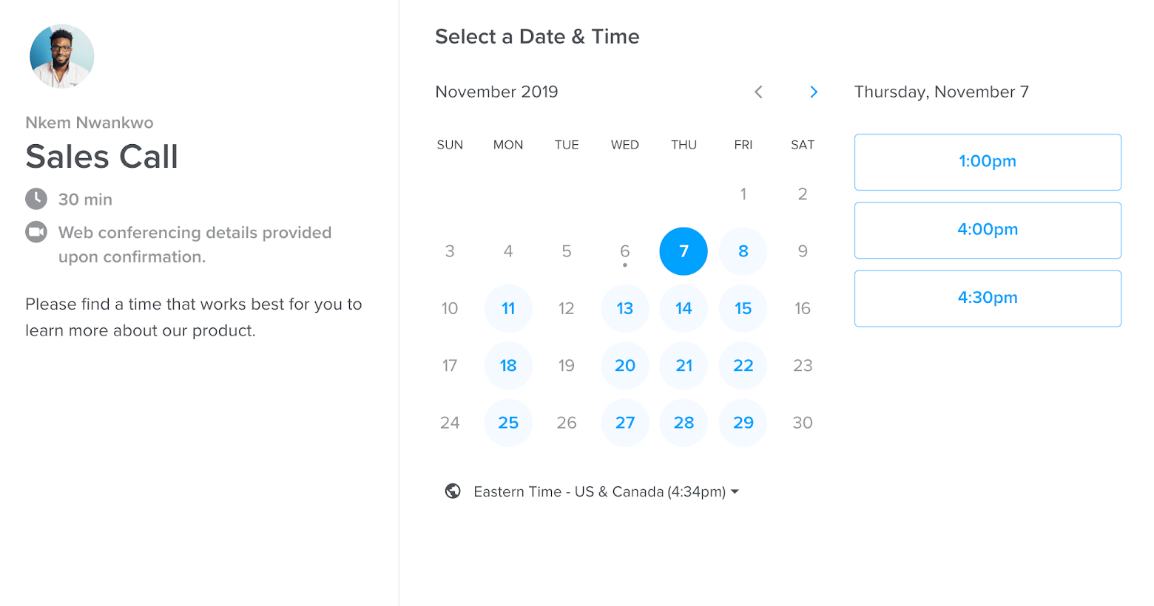Click the video conferencing camera icon
This screenshot has width=1154, height=606.
(x=36, y=232)
